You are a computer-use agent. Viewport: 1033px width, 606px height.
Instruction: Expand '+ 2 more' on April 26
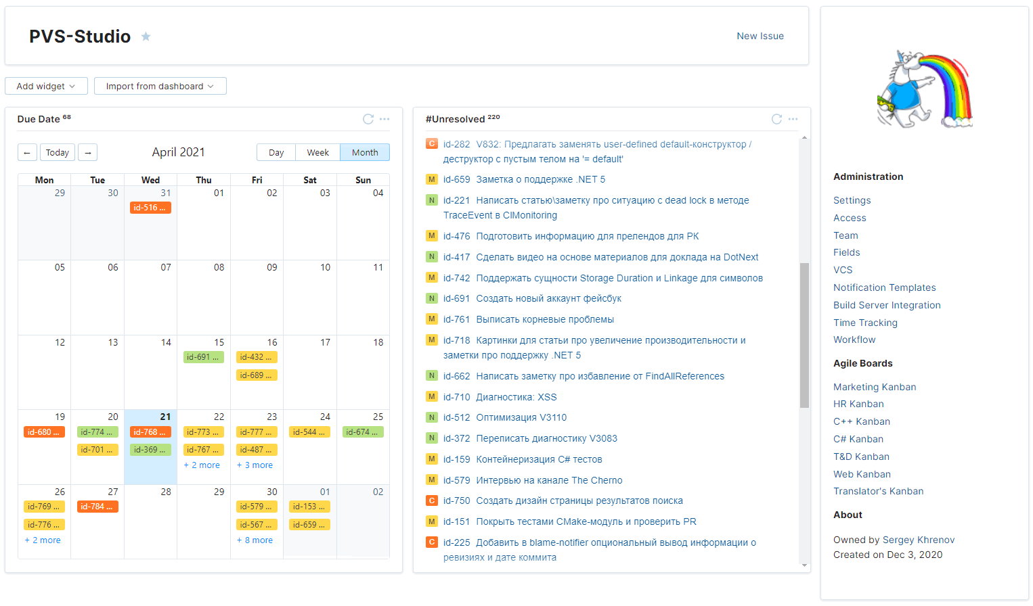(43, 540)
